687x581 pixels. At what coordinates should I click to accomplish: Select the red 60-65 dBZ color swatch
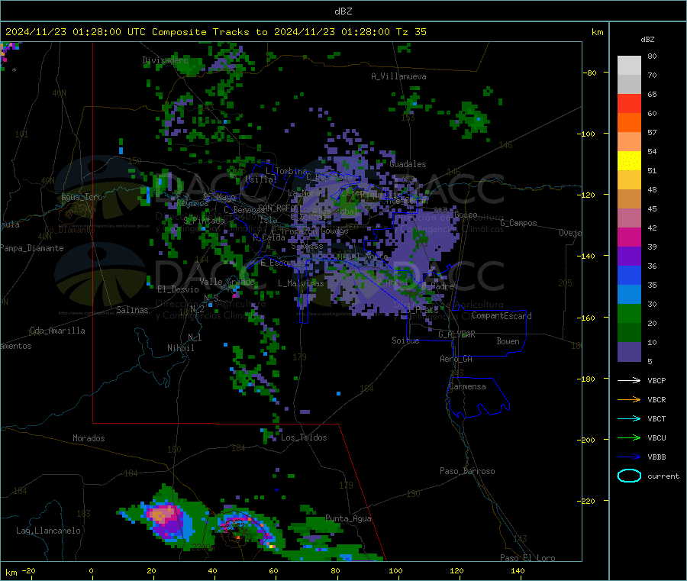click(629, 103)
